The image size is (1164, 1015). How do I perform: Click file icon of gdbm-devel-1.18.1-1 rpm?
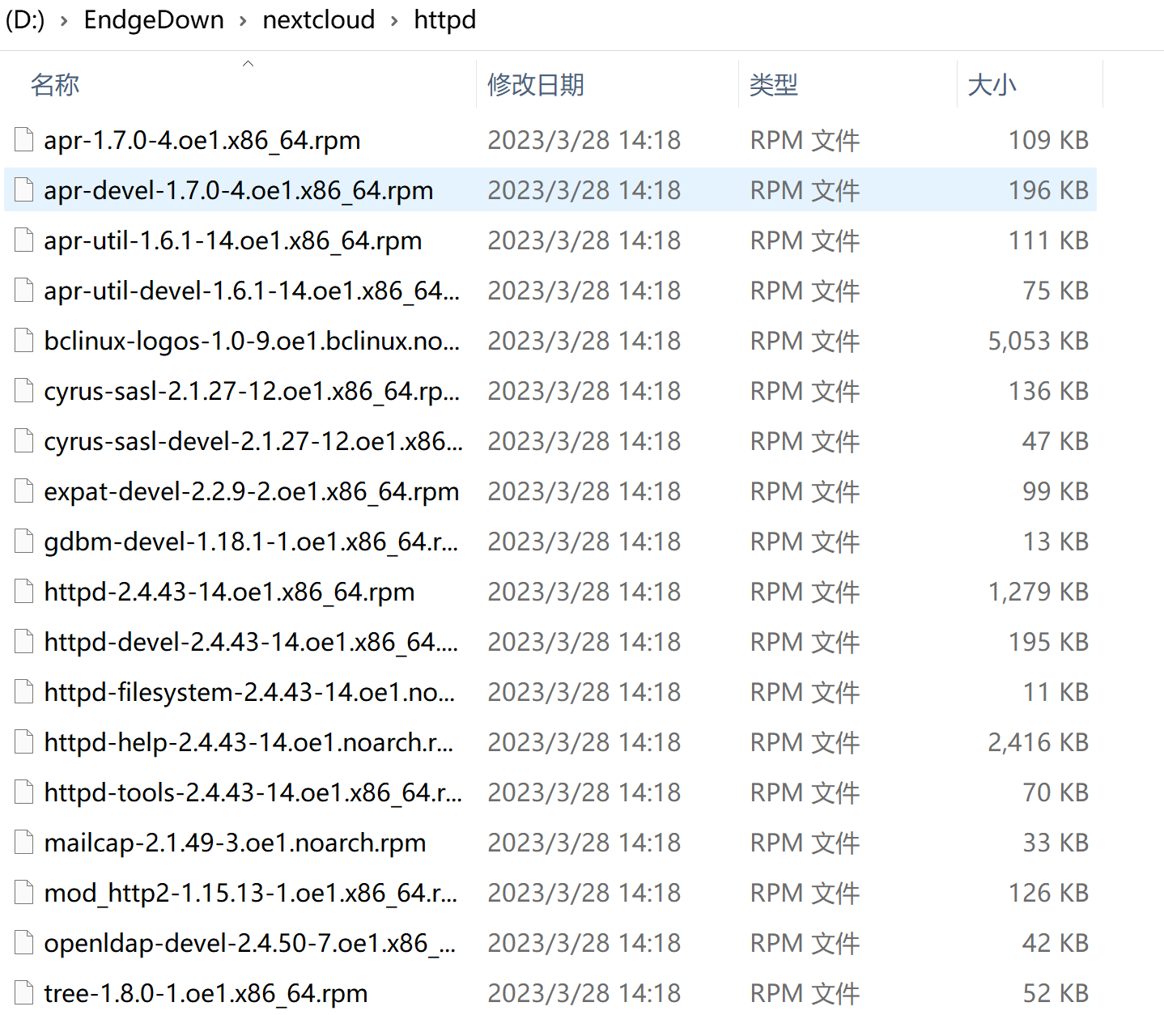pos(24,541)
